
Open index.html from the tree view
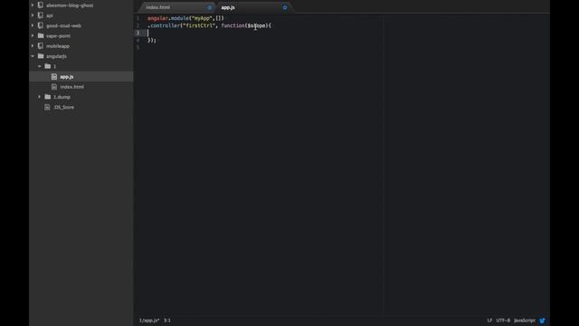click(72, 87)
